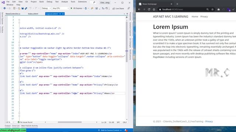Open the Output panel tab
The image size is (236, 132).
[7, 126]
